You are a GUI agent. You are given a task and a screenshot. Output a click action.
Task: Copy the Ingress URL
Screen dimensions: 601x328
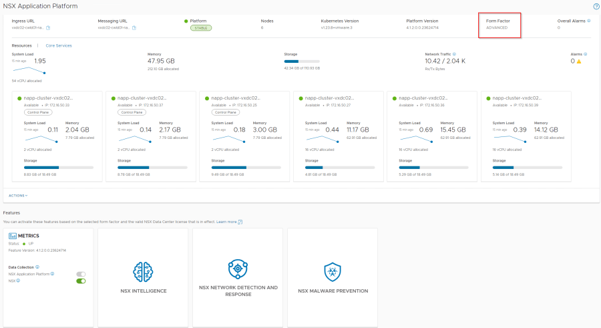pos(48,27)
